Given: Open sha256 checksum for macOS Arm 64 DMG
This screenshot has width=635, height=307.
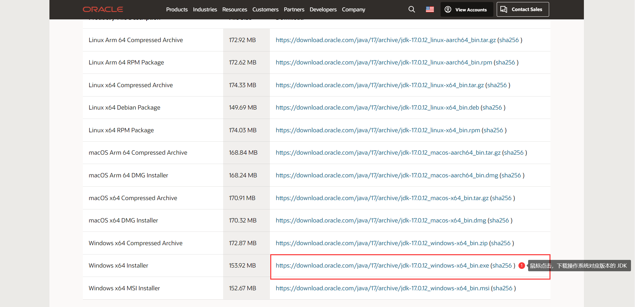Looking at the screenshot, I should coord(511,175).
